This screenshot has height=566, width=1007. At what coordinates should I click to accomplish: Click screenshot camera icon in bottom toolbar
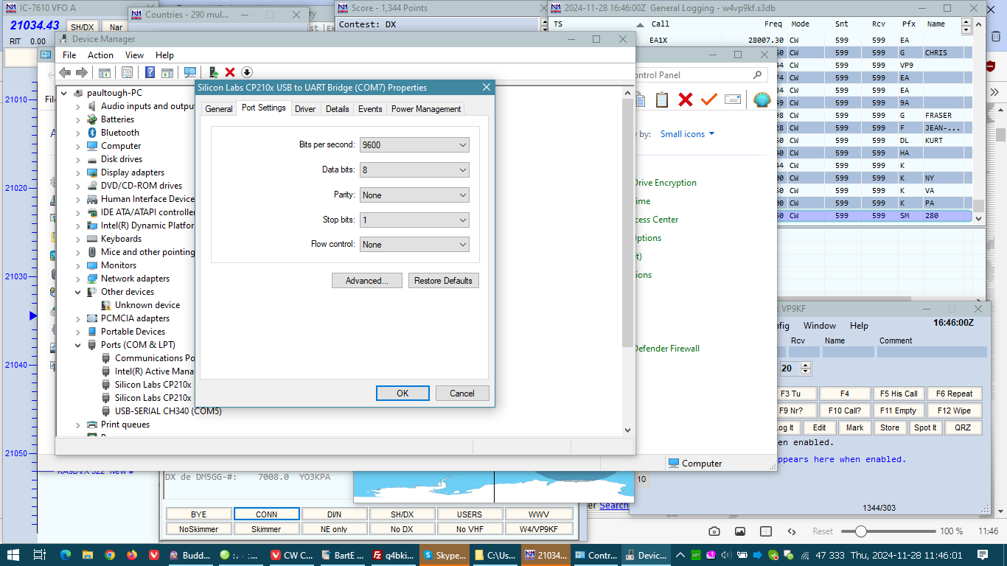click(x=714, y=531)
